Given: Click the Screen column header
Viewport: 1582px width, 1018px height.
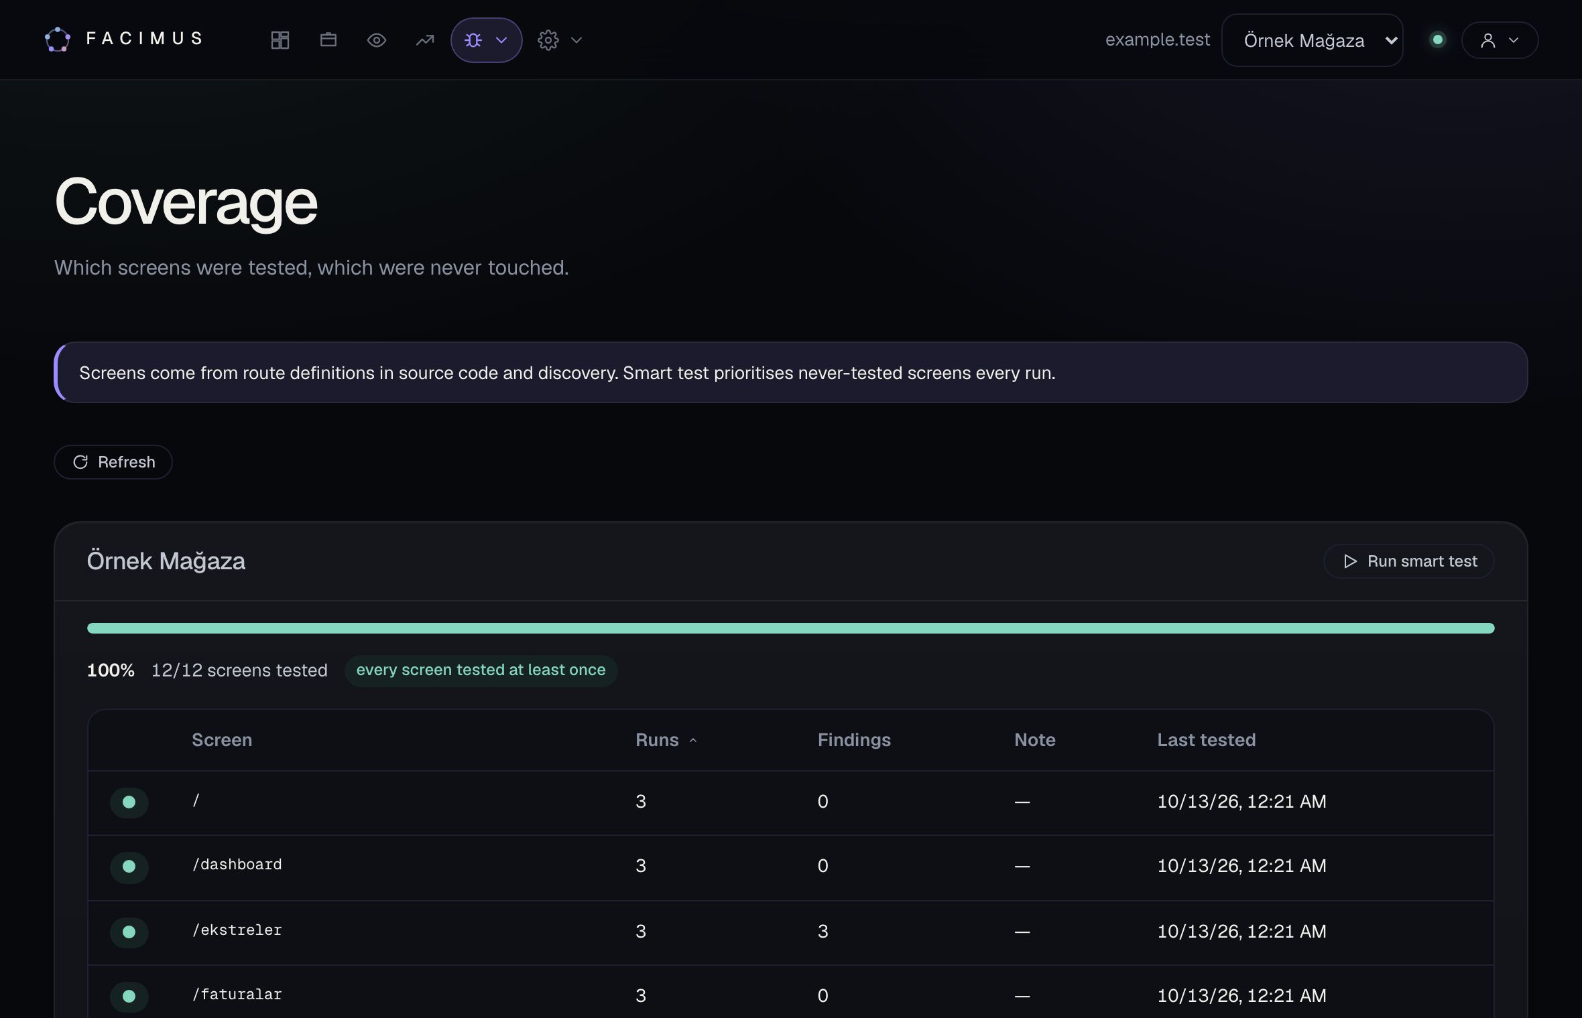Looking at the screenshot, I should (x=222, y=740).
